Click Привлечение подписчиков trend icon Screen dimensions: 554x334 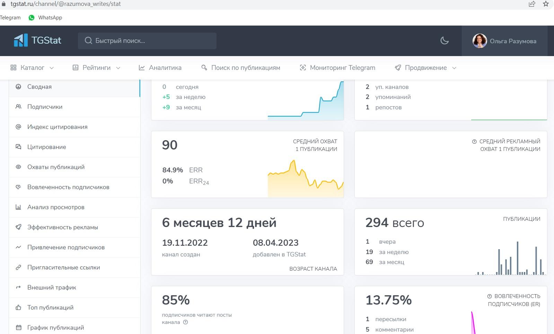pyautogui.click(x=18, y=247)
